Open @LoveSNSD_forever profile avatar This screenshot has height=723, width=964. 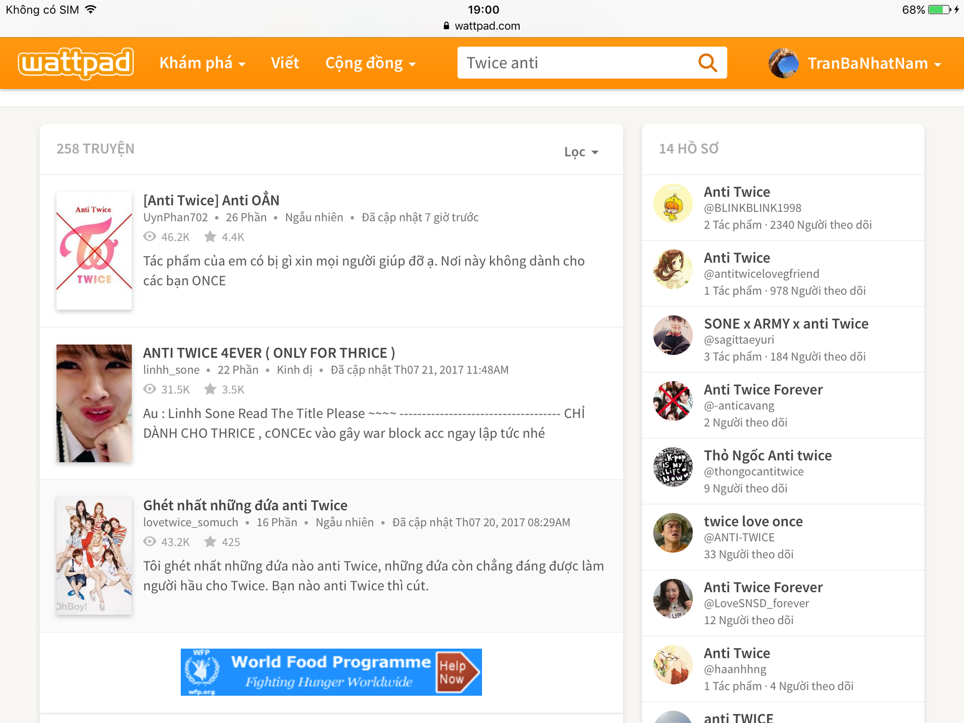pos(673,598)
